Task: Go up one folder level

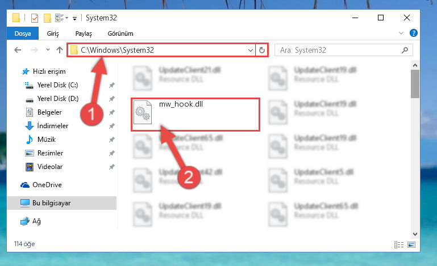Action: tap(59, 50)
